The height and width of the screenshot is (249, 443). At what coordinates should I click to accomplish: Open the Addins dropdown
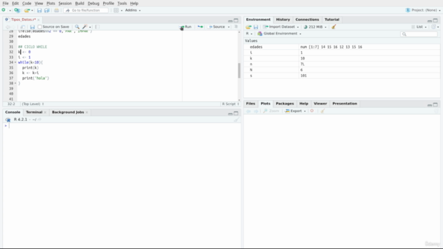[133, 10]
